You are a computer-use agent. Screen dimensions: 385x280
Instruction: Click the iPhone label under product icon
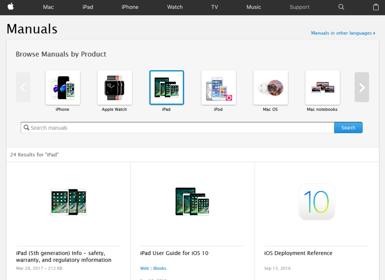62,109
